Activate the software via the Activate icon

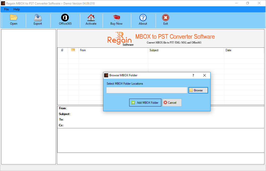point(91,20)
